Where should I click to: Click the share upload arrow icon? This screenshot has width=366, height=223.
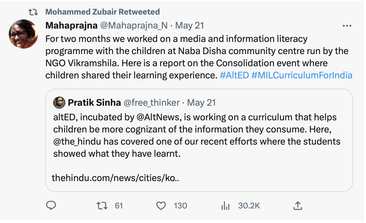297,206
